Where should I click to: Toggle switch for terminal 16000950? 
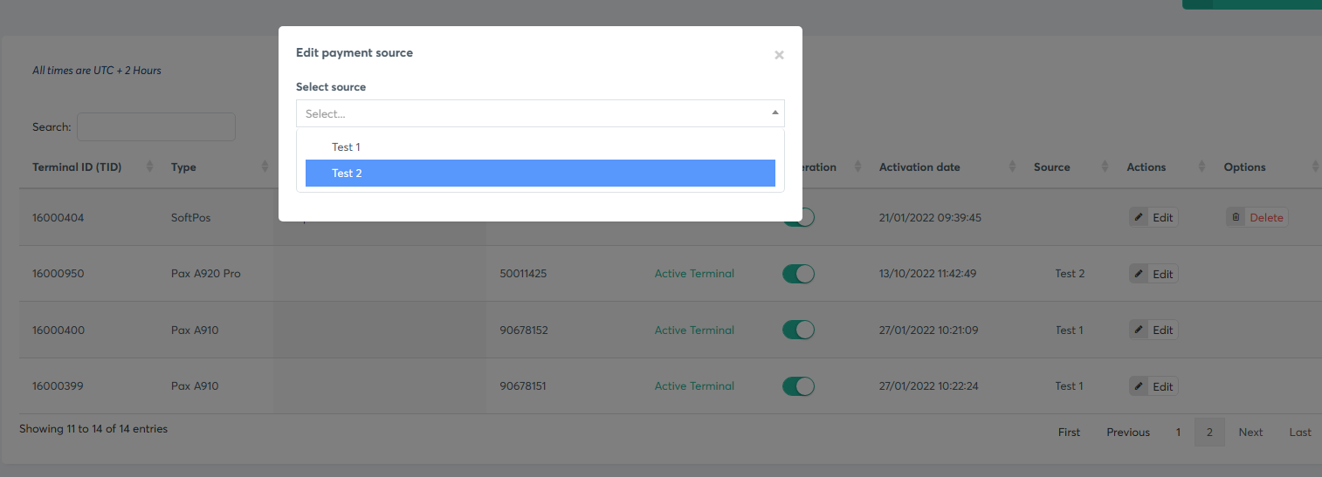pos(798,274)
